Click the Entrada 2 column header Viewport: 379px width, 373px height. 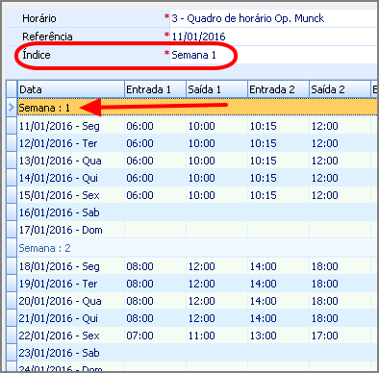(278, 89)
